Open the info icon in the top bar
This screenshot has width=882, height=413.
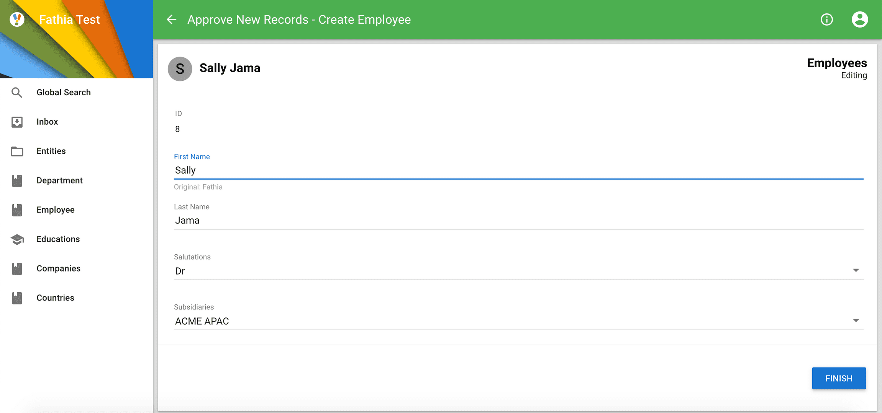(x=826, y=20)
